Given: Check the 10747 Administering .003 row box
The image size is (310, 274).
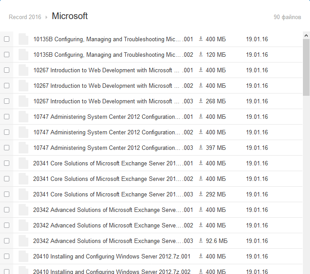Looking at the screenshot, I should click(x=7, y=148).
